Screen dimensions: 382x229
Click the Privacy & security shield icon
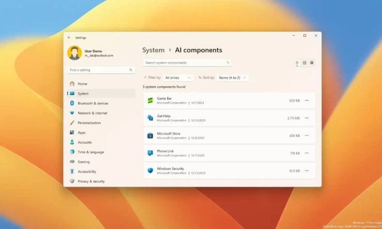72,181
